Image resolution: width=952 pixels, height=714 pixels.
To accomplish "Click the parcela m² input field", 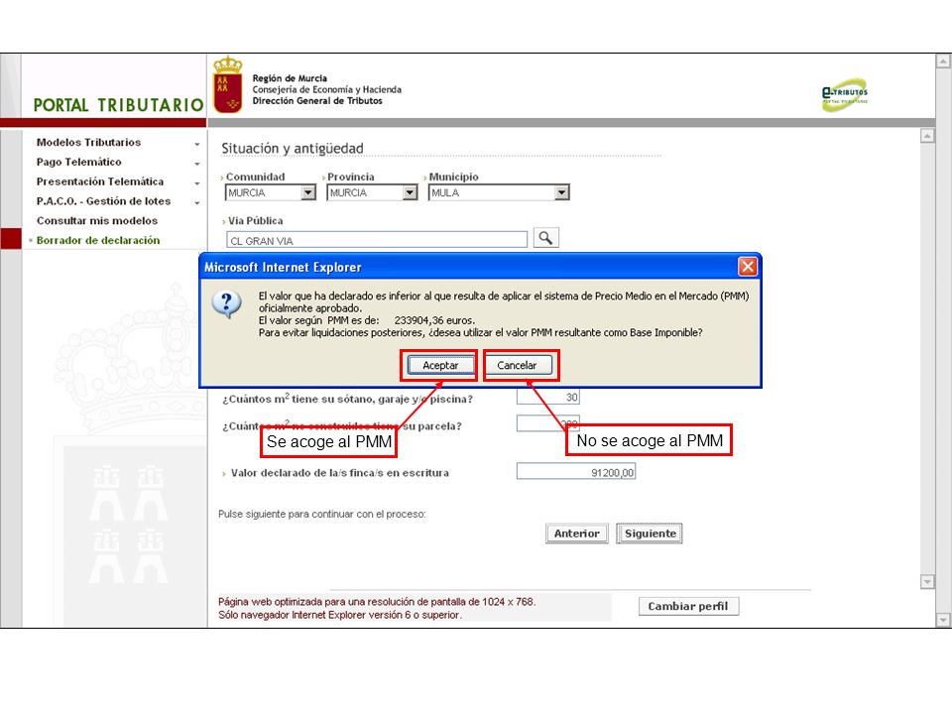I will pyautogui.click(x=548, y=423).
